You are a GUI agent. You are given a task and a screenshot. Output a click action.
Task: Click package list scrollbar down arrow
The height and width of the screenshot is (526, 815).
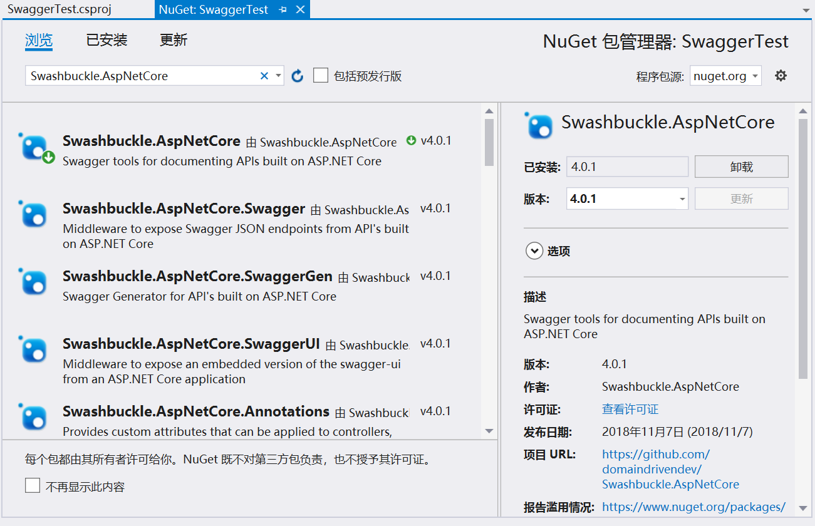489,431
